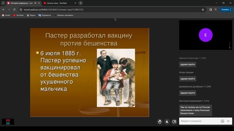Go back to the previous page
Screen dimensions: 234x131
tap(3, 10)
